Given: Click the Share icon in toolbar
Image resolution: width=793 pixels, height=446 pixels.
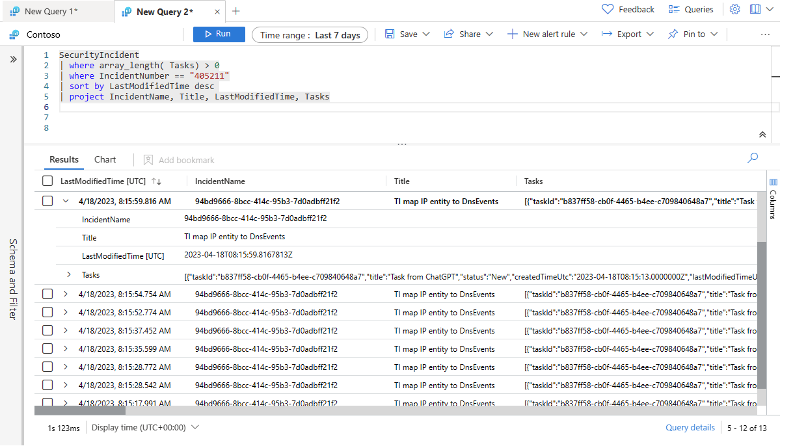Looking at the screenshot, I should pyautogui.click(x=449, y=34).
